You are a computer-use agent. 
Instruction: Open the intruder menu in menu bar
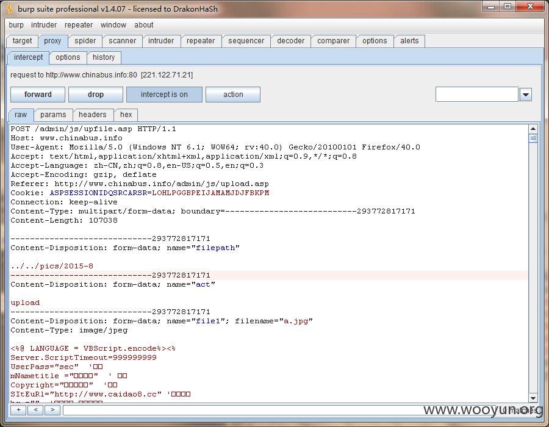pyautogui.click(x=44, y=25)
